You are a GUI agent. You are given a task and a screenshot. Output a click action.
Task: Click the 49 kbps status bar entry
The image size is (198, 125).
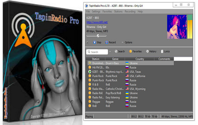pos(177,116)
